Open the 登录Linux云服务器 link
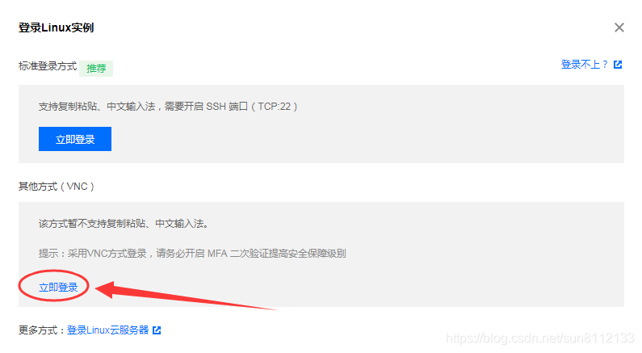642x353 pixels. [x=107, y=330]
